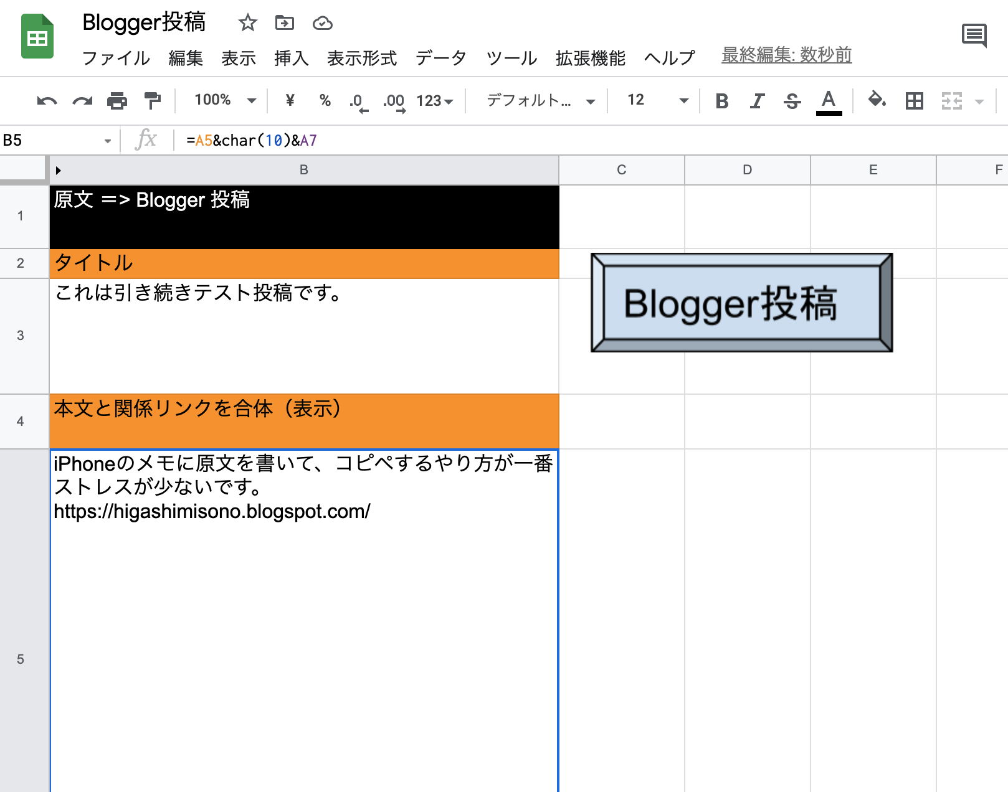Open the 100% zoom dropdown
Image resolution: width=1008 pixels, height=792 pixels.
(x=225, y=100)
